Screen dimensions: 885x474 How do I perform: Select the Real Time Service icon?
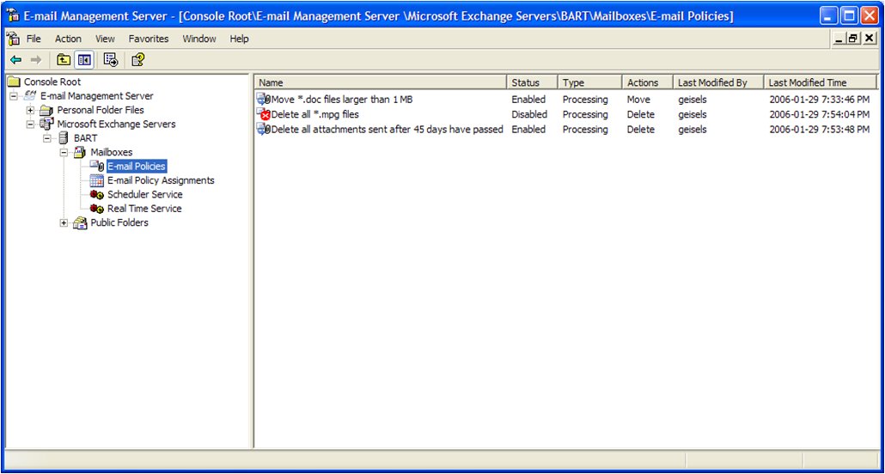click(x=96, y=209)
